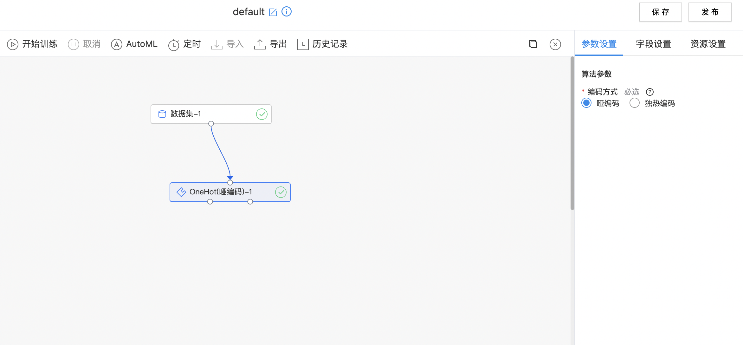Click the green check on OneHot node
The image size is (743, 345).
coord(281,192)
